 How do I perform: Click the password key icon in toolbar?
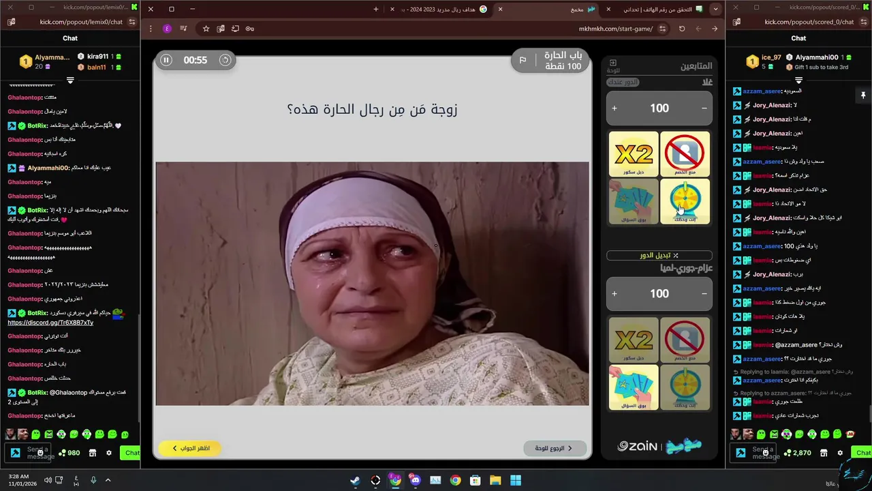pos(249,29)
